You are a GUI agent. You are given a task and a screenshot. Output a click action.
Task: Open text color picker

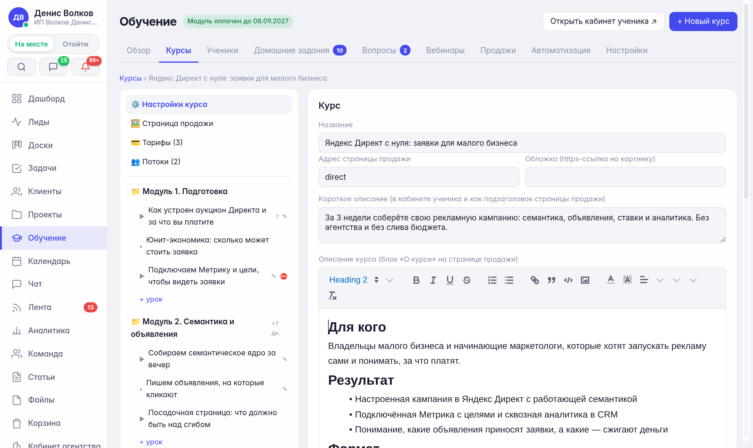[610, 280]
